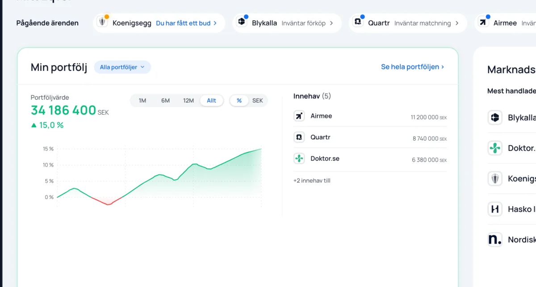Expand the Koenigsegg bid case chevron

(215, 23)
